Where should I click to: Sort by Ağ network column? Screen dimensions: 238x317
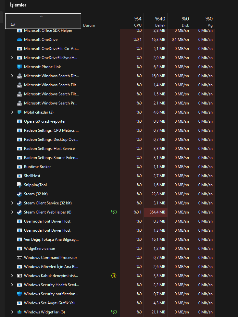pos(203,21)
